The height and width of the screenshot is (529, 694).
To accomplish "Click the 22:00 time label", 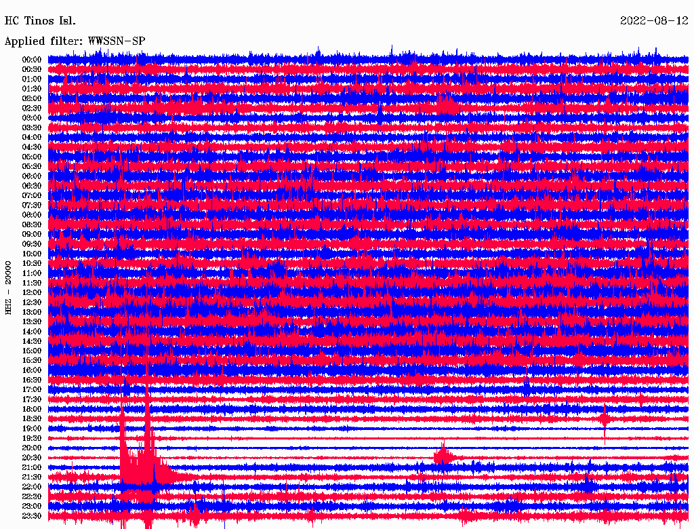I will pyautogui.click(x=32, y=487).
